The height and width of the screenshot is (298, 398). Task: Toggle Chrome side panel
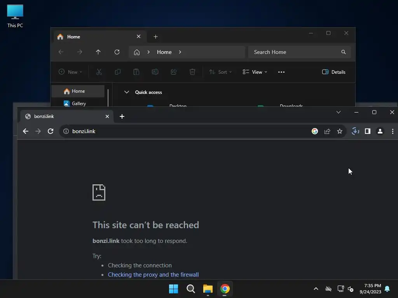tap(368, 131)
